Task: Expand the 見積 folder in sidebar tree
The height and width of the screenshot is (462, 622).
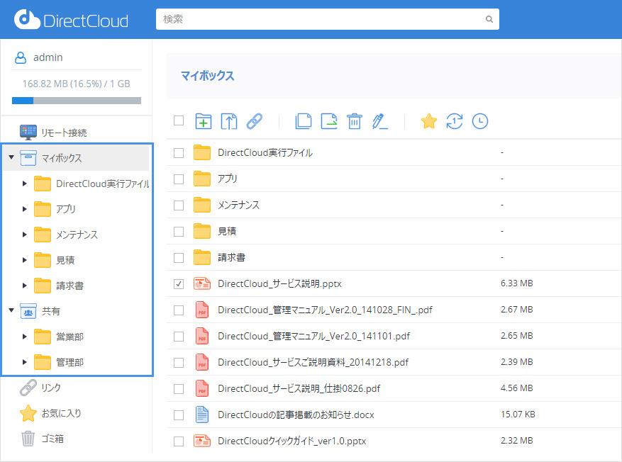Action: pos(24,260)
